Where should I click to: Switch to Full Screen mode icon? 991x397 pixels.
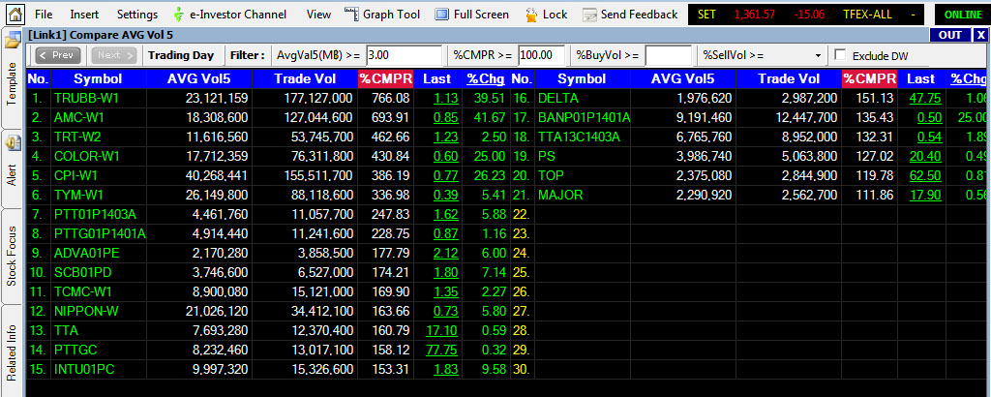click(x=442, y=14)
